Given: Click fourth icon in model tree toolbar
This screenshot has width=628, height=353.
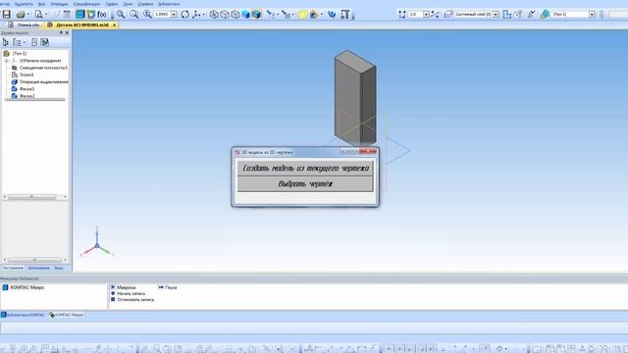Looking at the screenshot, I should (44, 42).
